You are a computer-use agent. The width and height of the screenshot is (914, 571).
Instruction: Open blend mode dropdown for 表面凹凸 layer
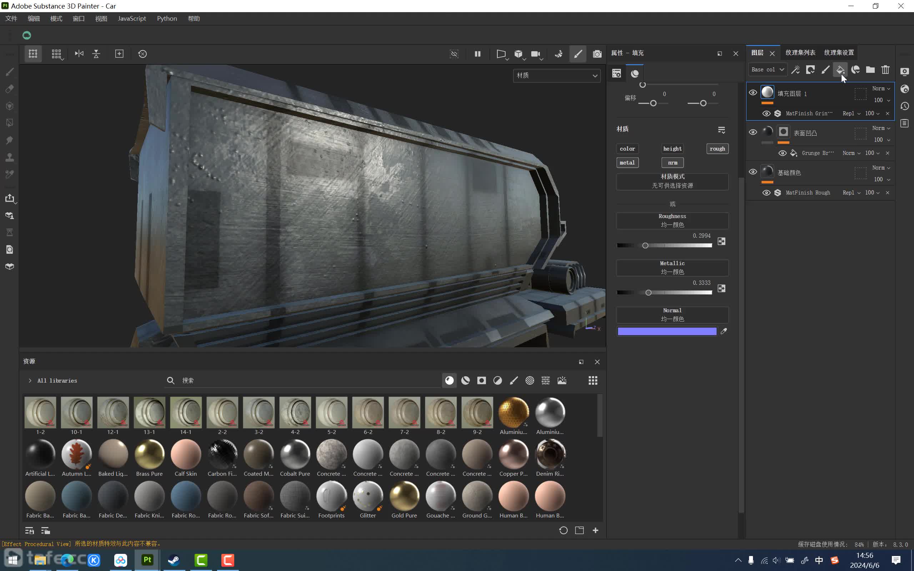tap(881, 128)
